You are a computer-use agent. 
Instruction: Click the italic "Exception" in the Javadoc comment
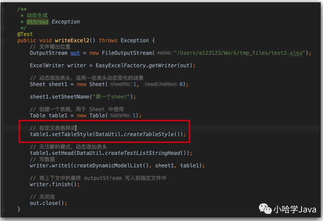coord(66,22)
